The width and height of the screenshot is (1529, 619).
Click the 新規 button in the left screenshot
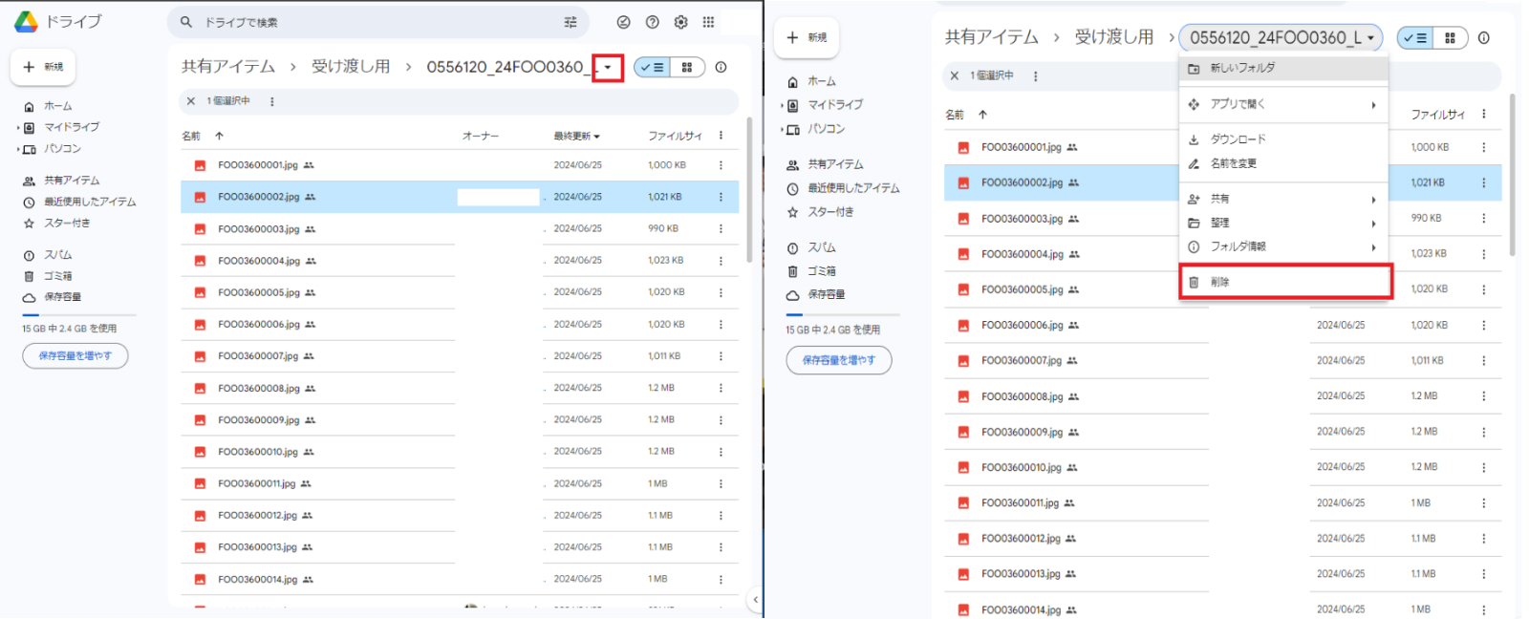point(43,67)
